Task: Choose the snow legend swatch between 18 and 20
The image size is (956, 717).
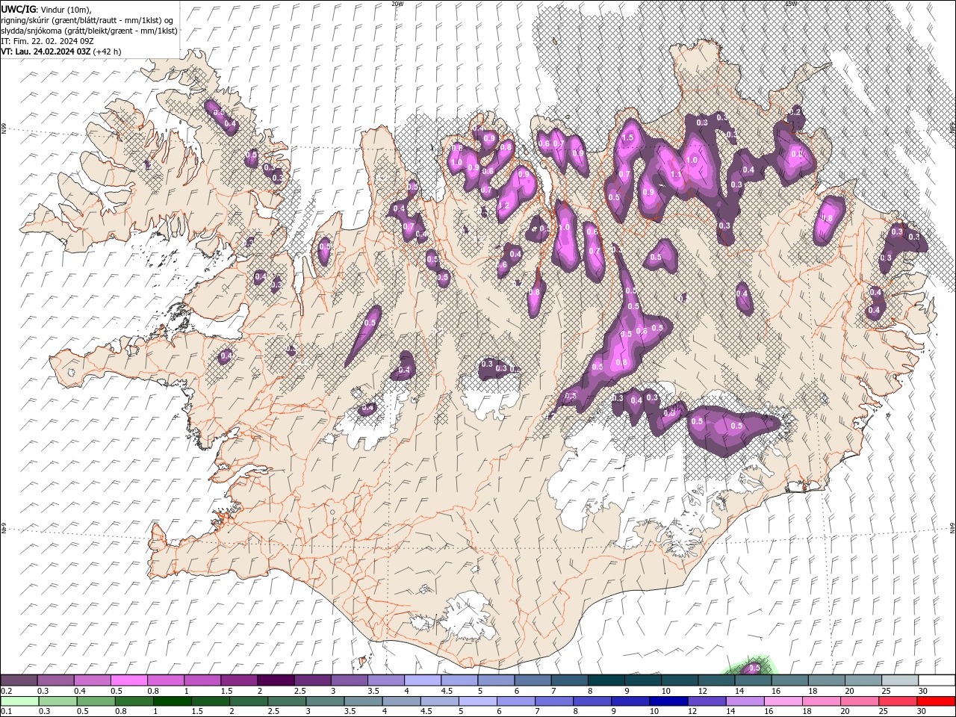Action: coord(826,680)
